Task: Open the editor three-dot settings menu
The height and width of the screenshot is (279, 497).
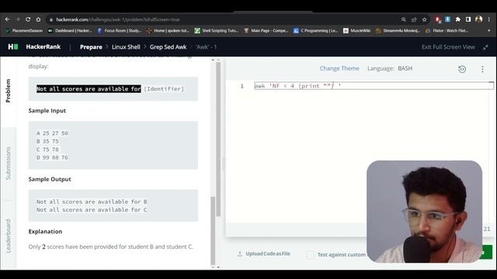Action: pyautogui.click(x=482, y=69)
